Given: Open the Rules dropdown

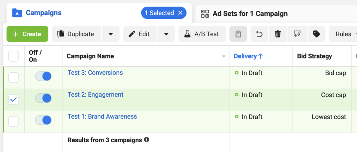Looking at the screenshot, I should click(x=343, y=34).
